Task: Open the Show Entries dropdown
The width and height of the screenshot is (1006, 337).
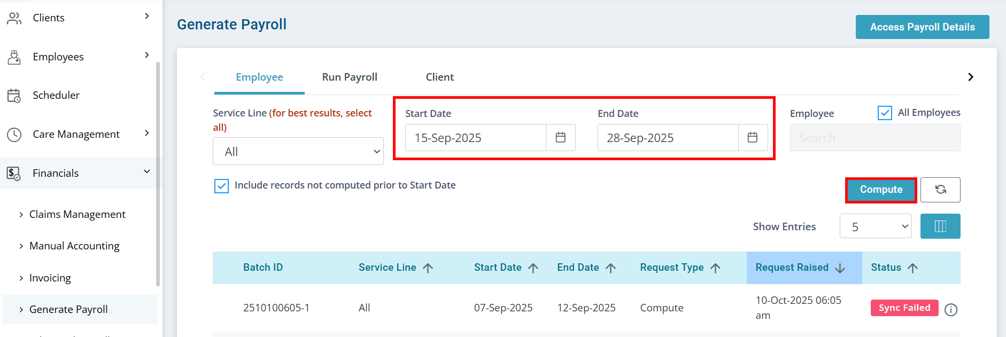Action: tap(875, 226)
